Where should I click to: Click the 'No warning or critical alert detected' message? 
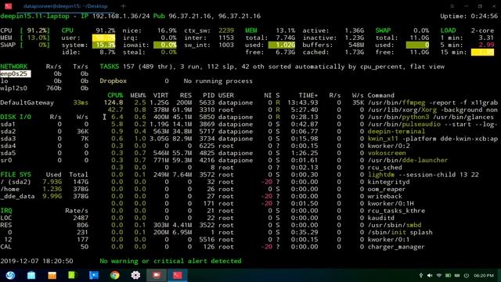pyautogui.click(x=171, y=261)
